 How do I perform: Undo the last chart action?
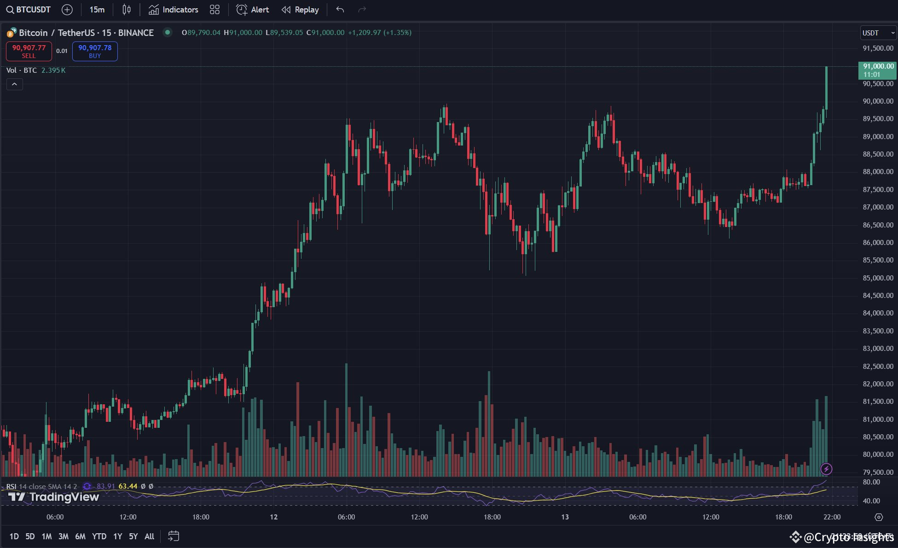[x=340, y=9]
